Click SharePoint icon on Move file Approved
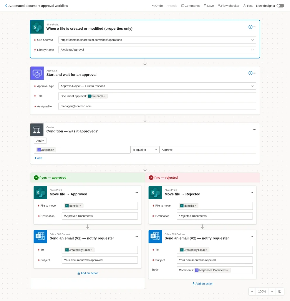The width and height of the screenshot is (290, 301). (x=40, y=193)
